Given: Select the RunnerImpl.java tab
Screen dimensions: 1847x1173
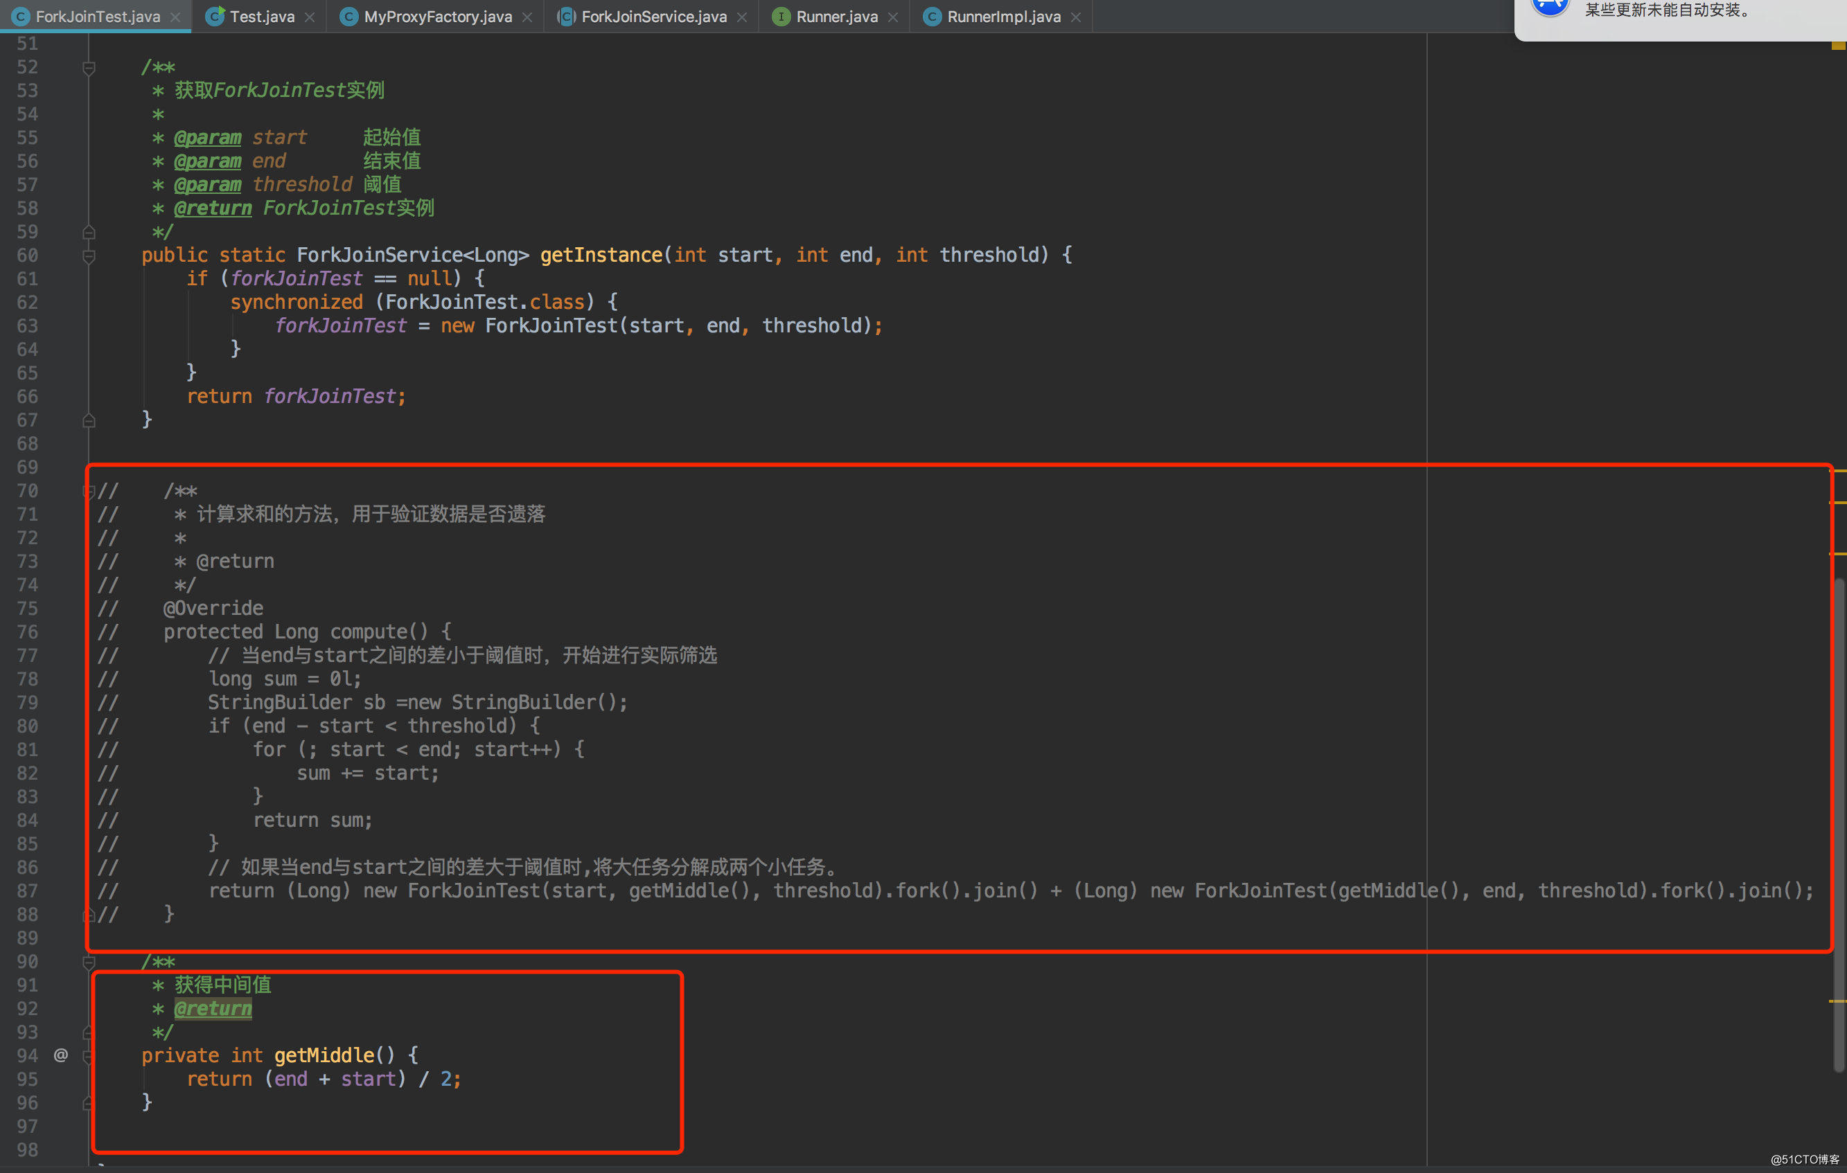Looking at the screenshot, I should pos(1002,16).
